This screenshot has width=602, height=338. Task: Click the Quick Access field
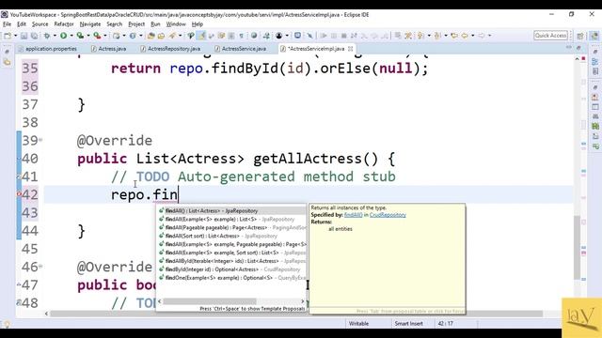click(x=551, y=36)
